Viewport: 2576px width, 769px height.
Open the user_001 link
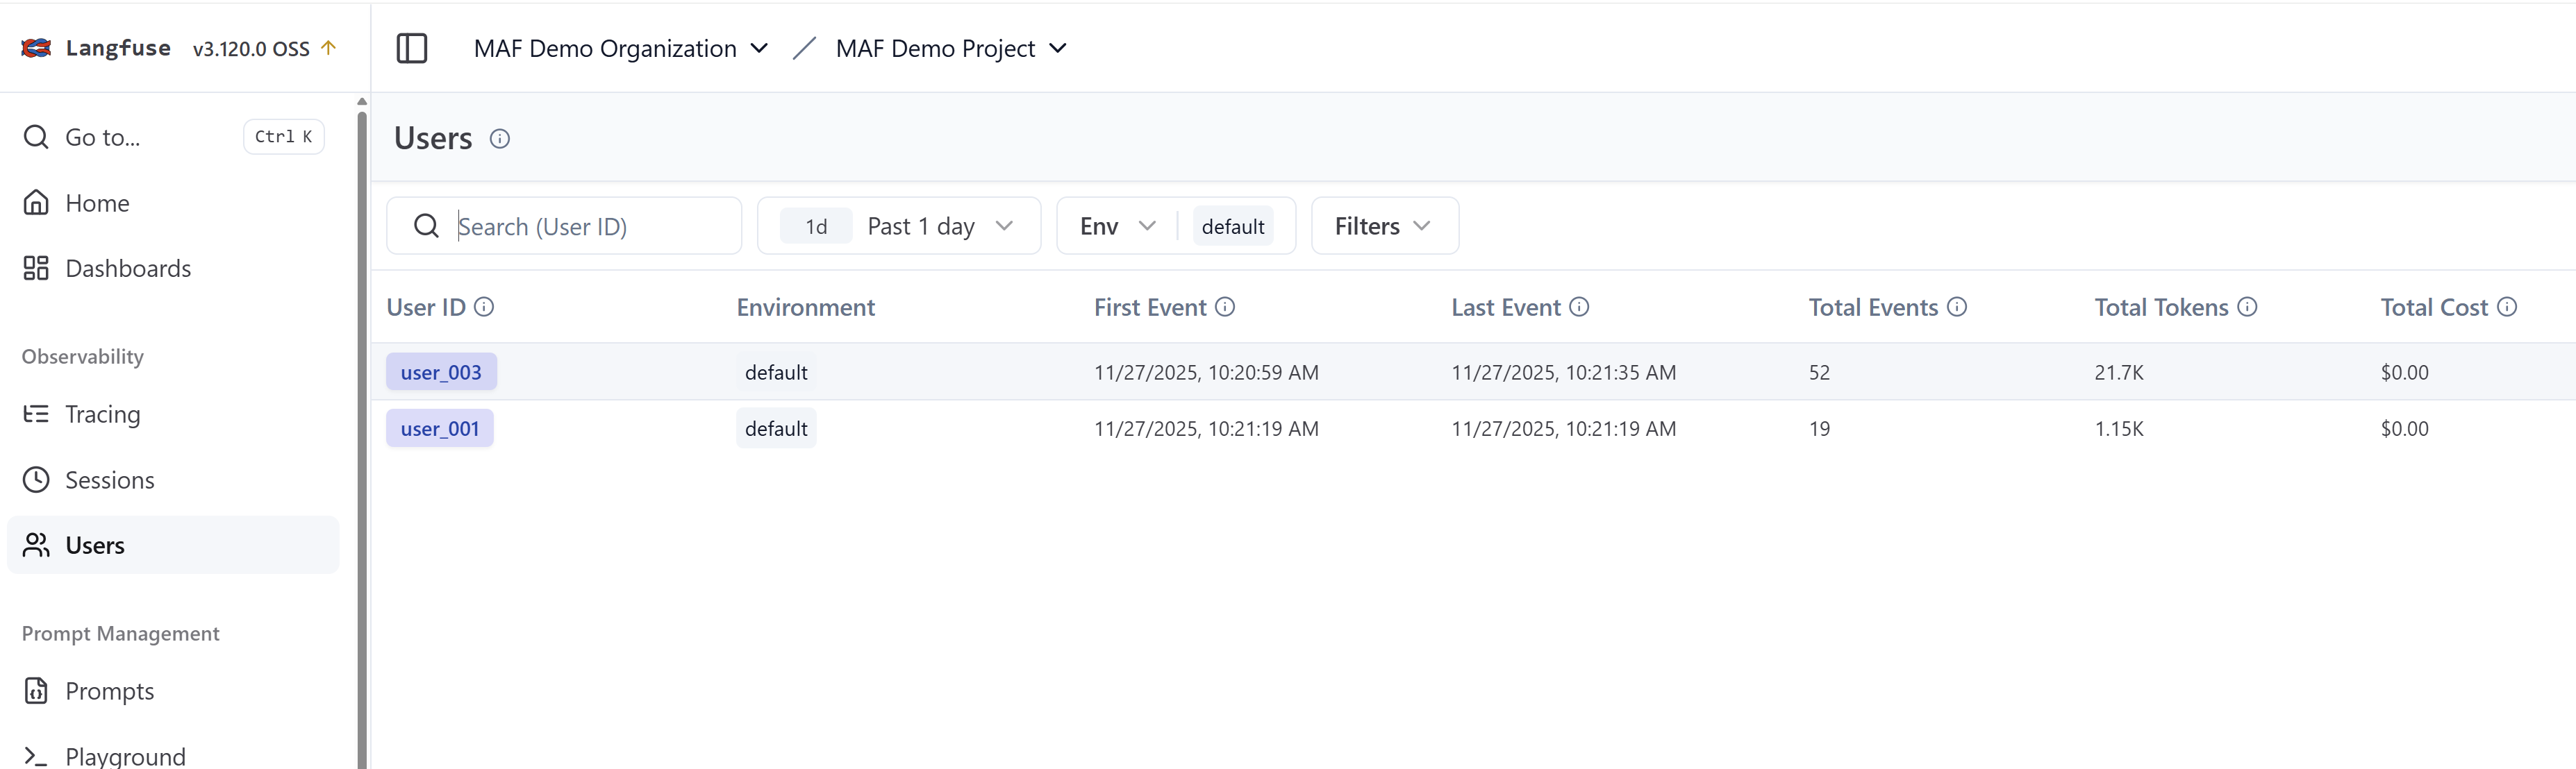coord(440,428)
